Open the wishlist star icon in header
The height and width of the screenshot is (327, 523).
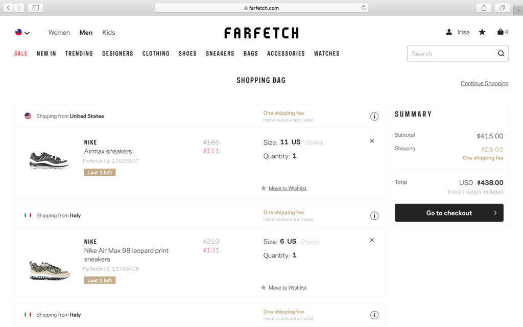pyautogui.click(x=482, y=32)
